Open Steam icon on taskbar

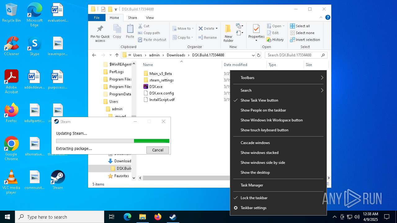(173, 217)
